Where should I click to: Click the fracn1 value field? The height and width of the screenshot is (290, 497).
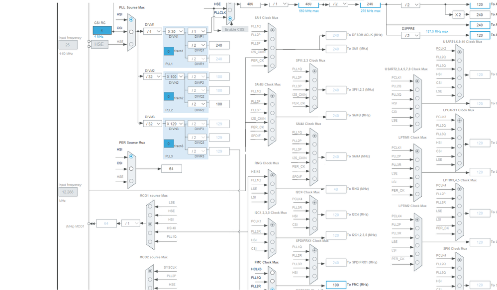click(169, 51)
